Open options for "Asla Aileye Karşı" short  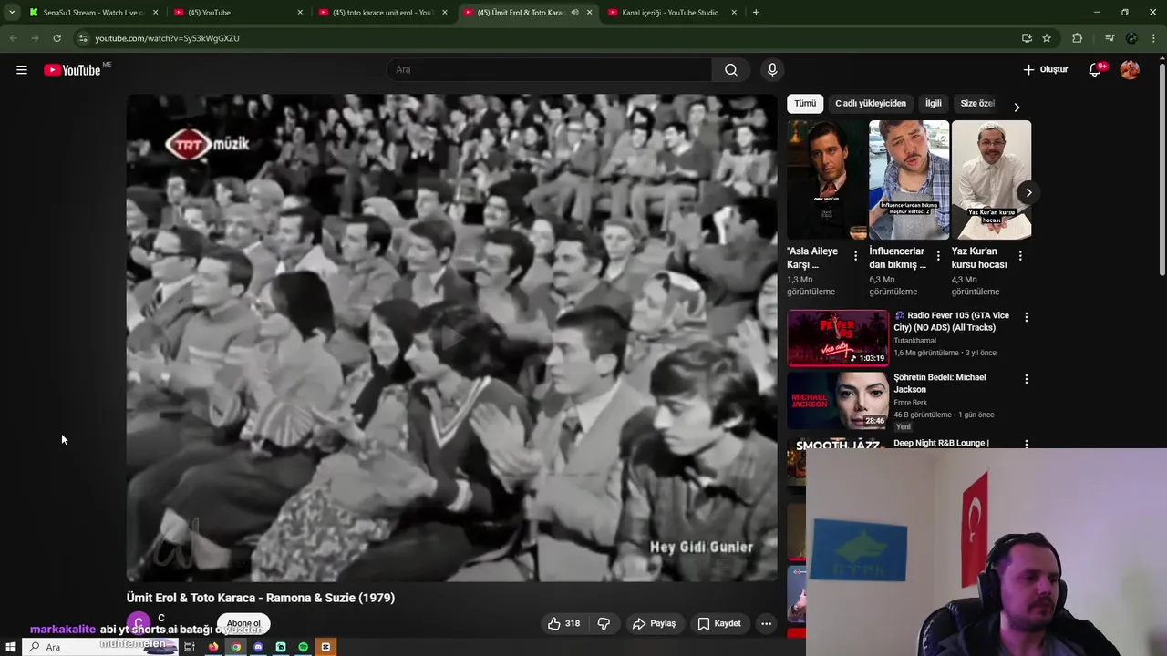tap(855, 256)
